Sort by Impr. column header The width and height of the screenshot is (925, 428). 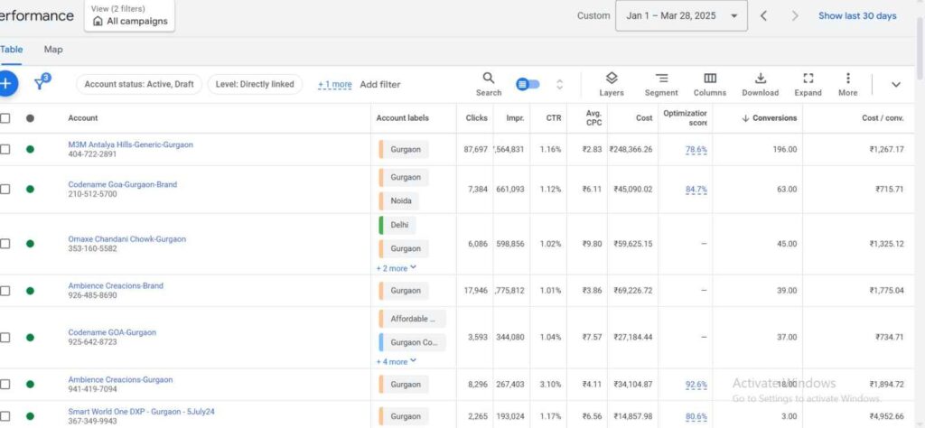(515, 118)
